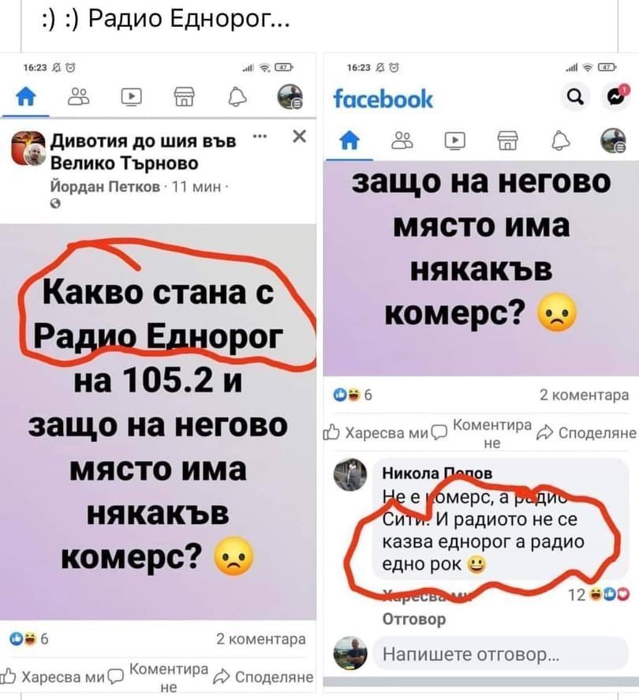
Task: Dismiss post with the X button
Action: click(x=300, y=136)
